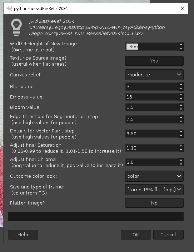Open the Canvas relief dropdown
This screenshot has width=194, height=252.
[x=154, y=75]
